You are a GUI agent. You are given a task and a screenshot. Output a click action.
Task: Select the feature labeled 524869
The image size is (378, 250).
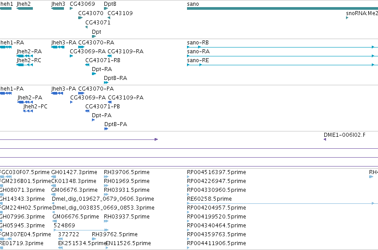point(64,226)
